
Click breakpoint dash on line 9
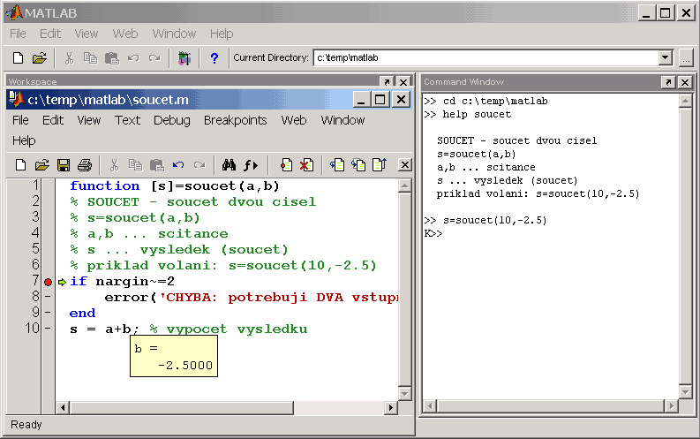point(48,312)
